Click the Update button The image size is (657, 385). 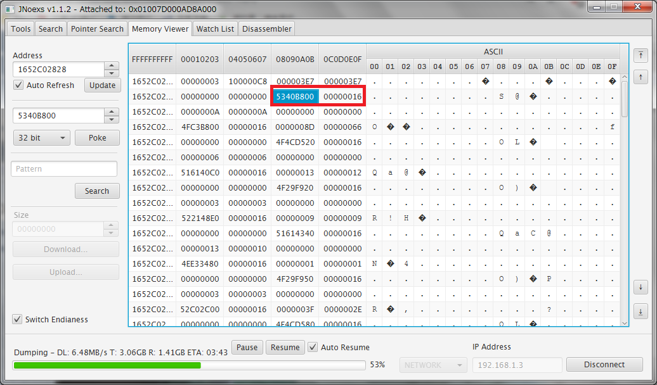pos(102,85)
